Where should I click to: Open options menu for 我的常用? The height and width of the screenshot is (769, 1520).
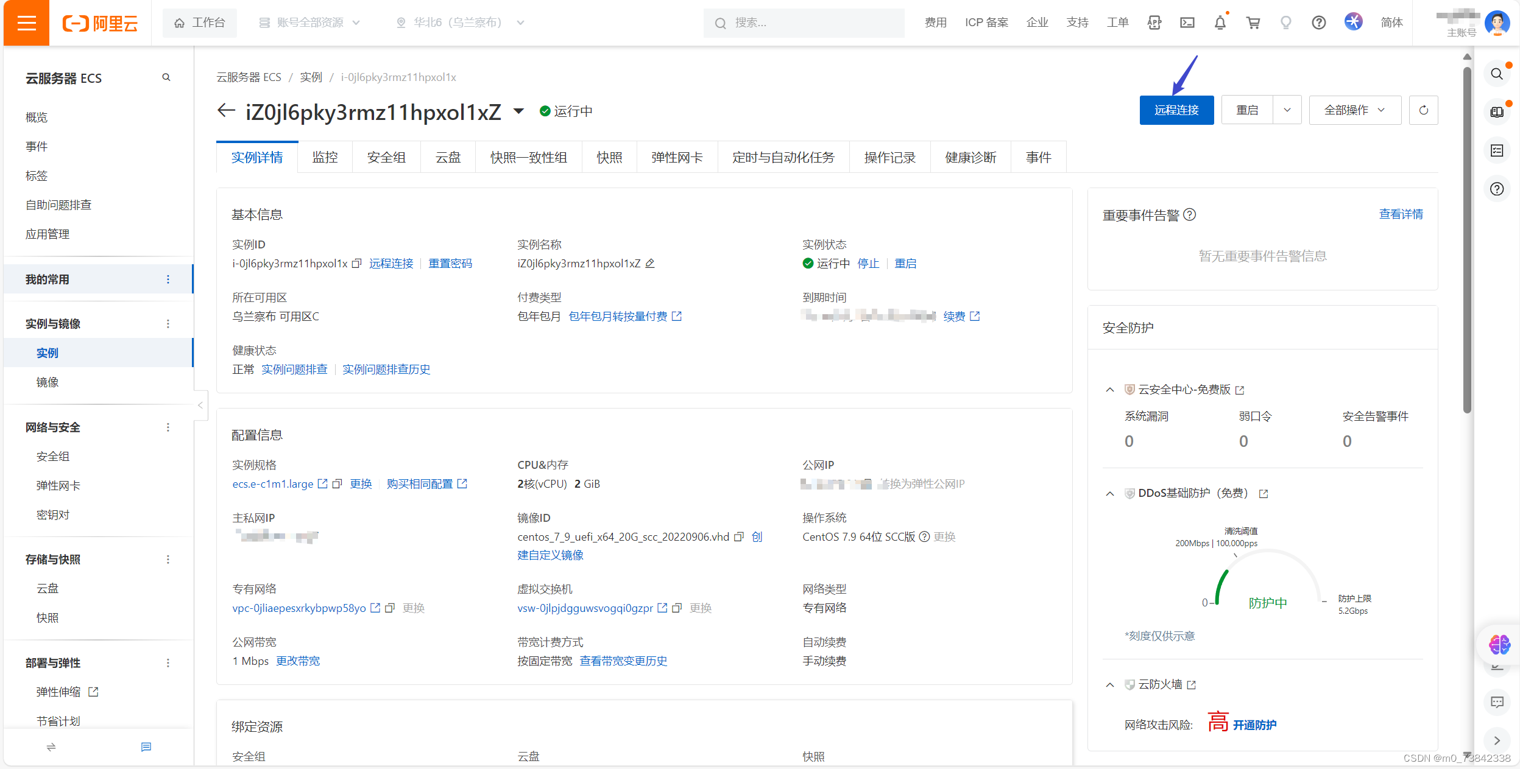[x=168, y=279]
